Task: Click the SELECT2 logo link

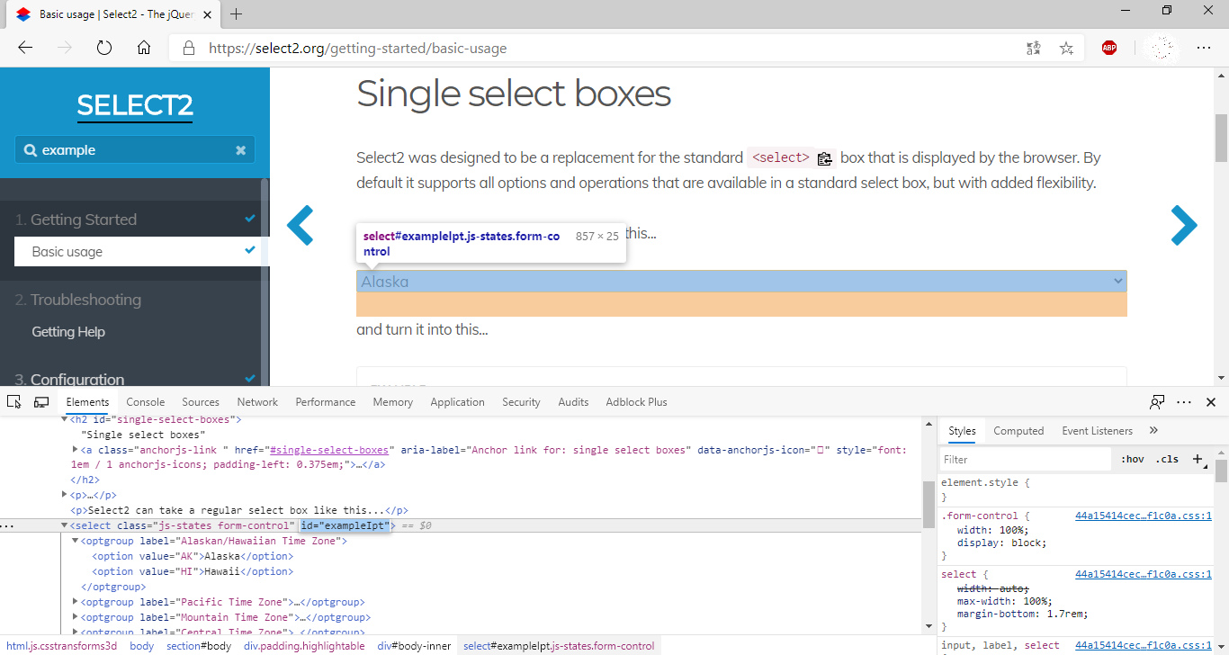Action: tap(135, 106)
